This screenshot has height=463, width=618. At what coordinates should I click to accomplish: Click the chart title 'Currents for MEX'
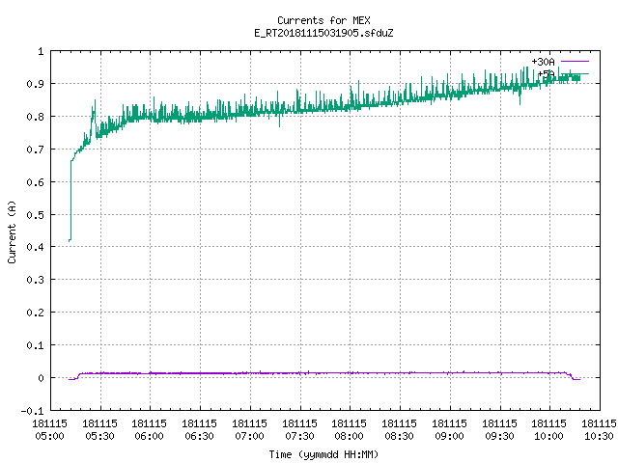[323, 20]
